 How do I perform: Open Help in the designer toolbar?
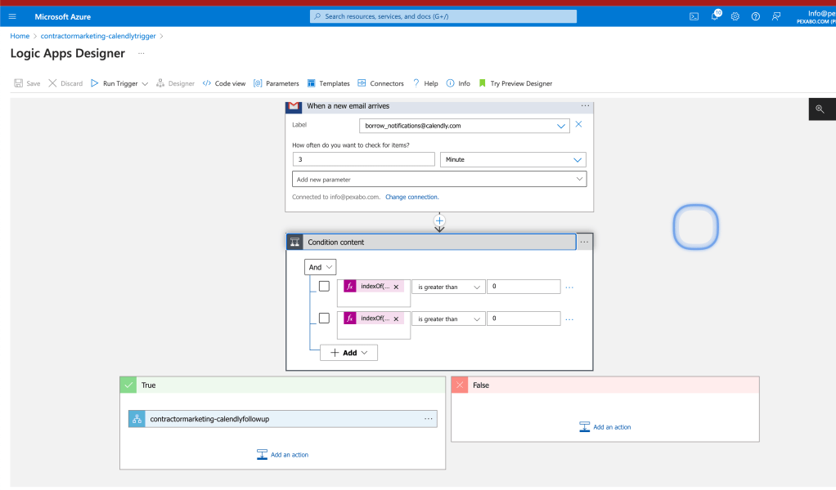coord(425,83)
